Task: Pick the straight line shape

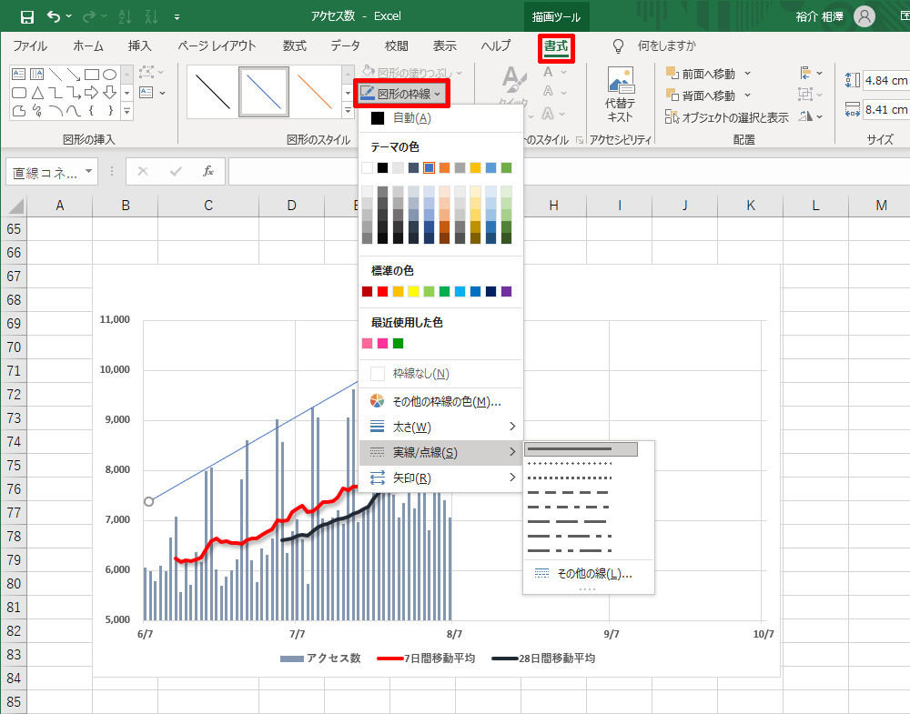Action: [x=56, y=75]
